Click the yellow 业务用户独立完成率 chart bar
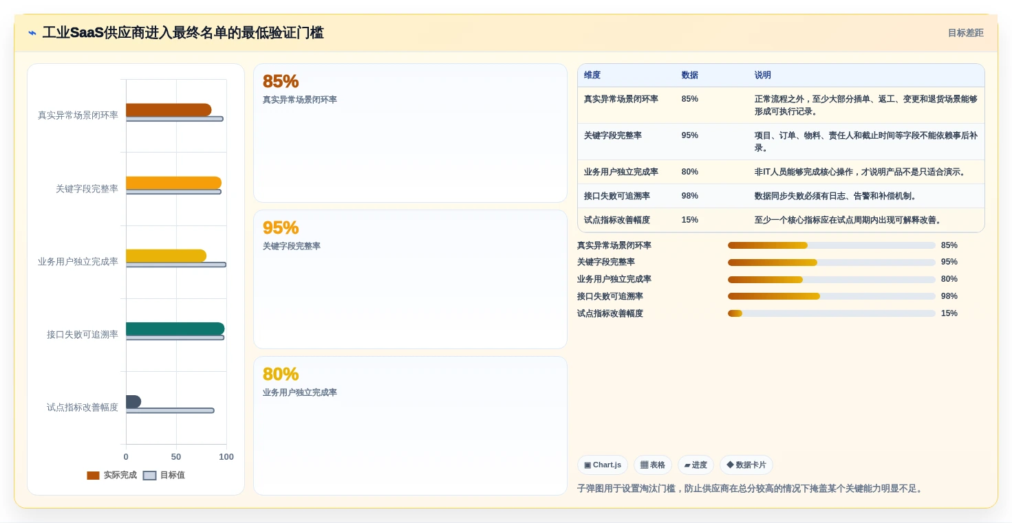Viewport: 1012px width, 523px height. 166,256
